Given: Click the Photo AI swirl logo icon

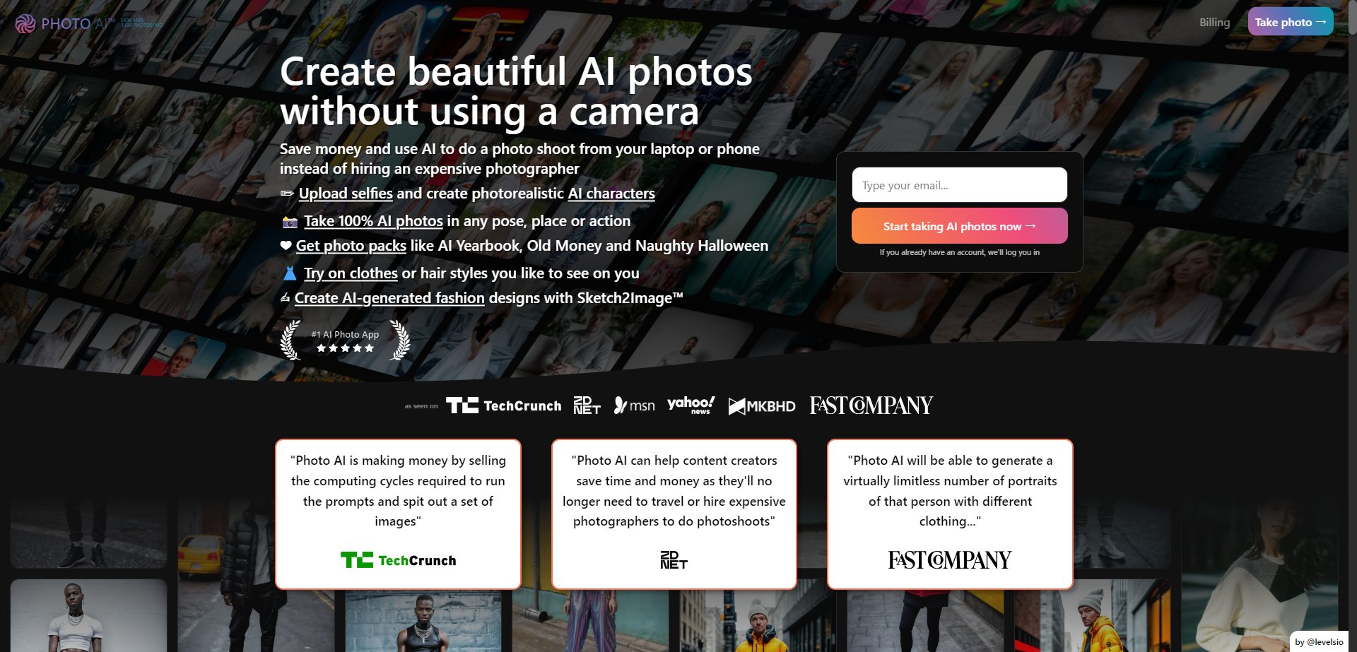Looking at the screenshot, I should click(x=25, y=23).
